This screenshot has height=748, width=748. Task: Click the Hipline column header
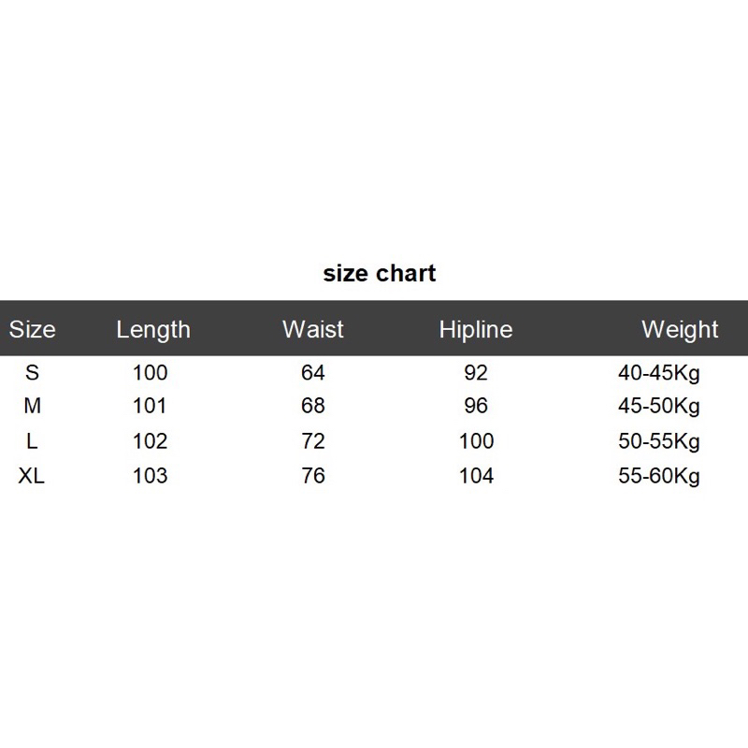[476, 329]
